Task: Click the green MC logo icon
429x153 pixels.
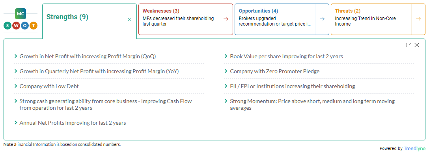Action: (21, 13)
